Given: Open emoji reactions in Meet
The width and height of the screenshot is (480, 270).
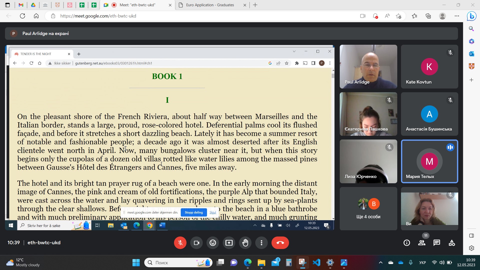Looking at the screenshot, I should coord(213,243).
